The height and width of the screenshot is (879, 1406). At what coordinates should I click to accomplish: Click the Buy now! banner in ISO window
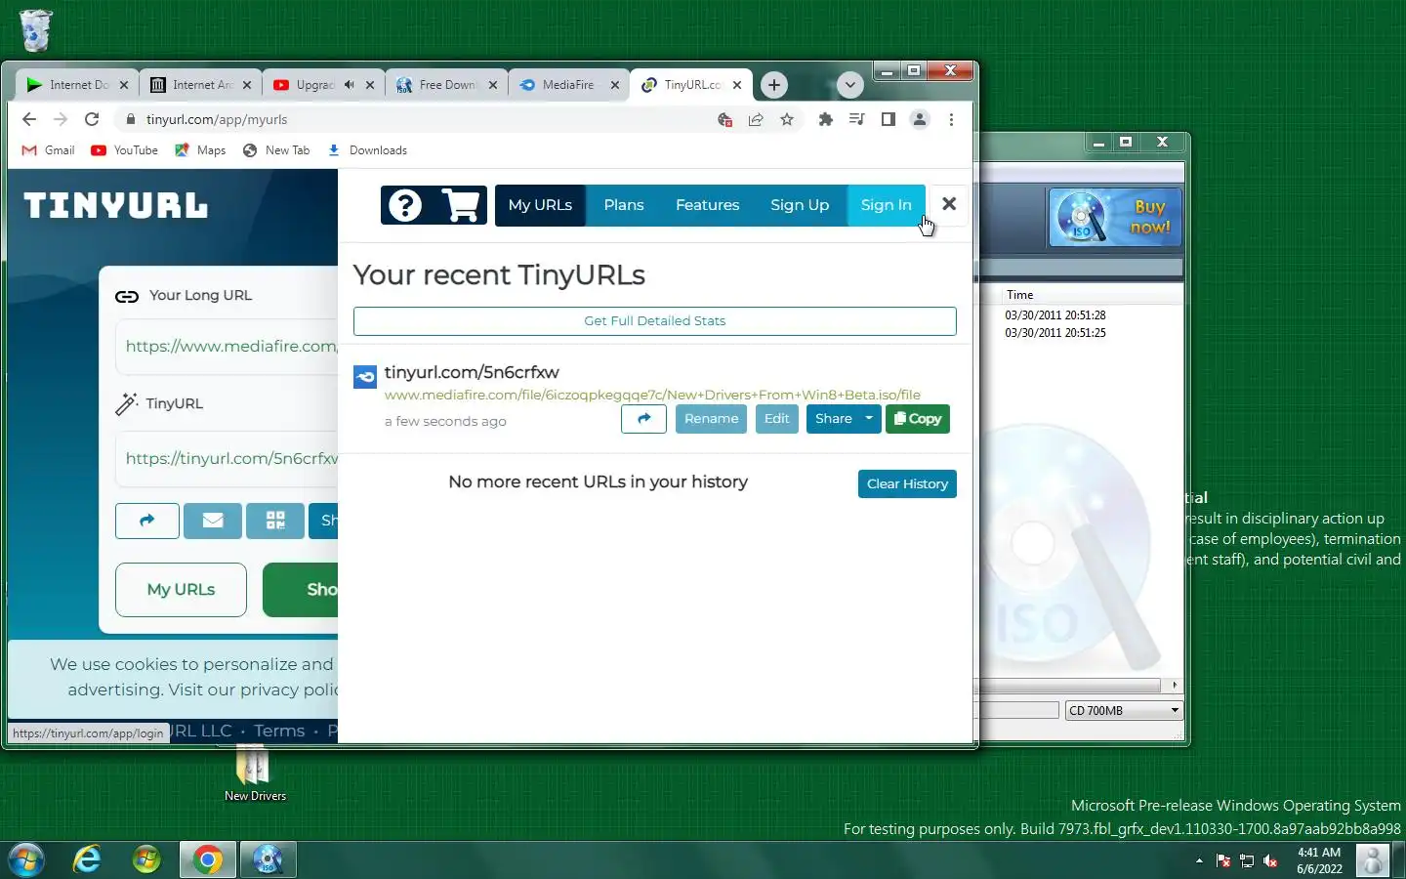point(1114,217)
